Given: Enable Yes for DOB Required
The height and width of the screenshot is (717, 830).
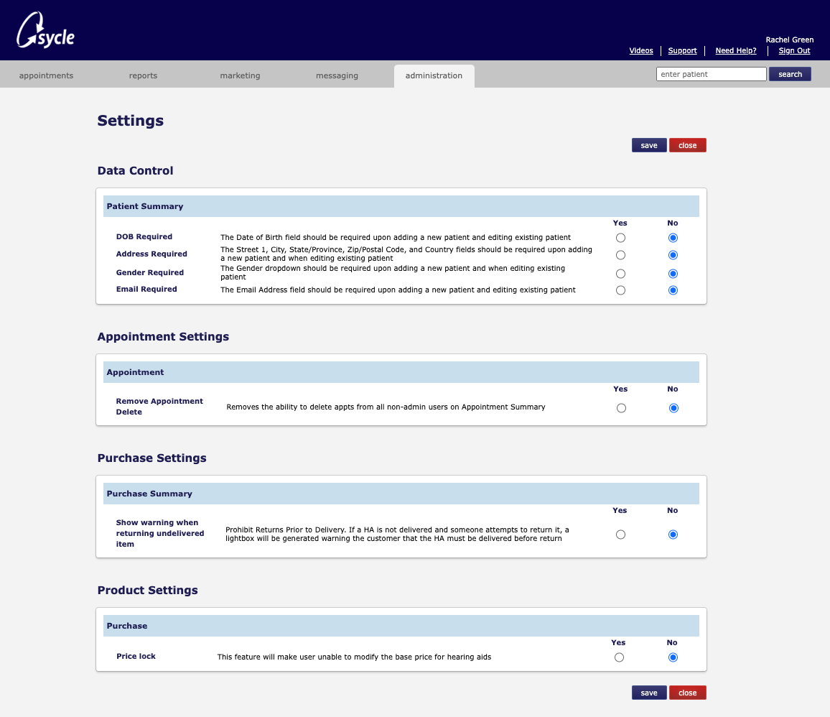Looking at the screenshot, I should coord(620,237).
